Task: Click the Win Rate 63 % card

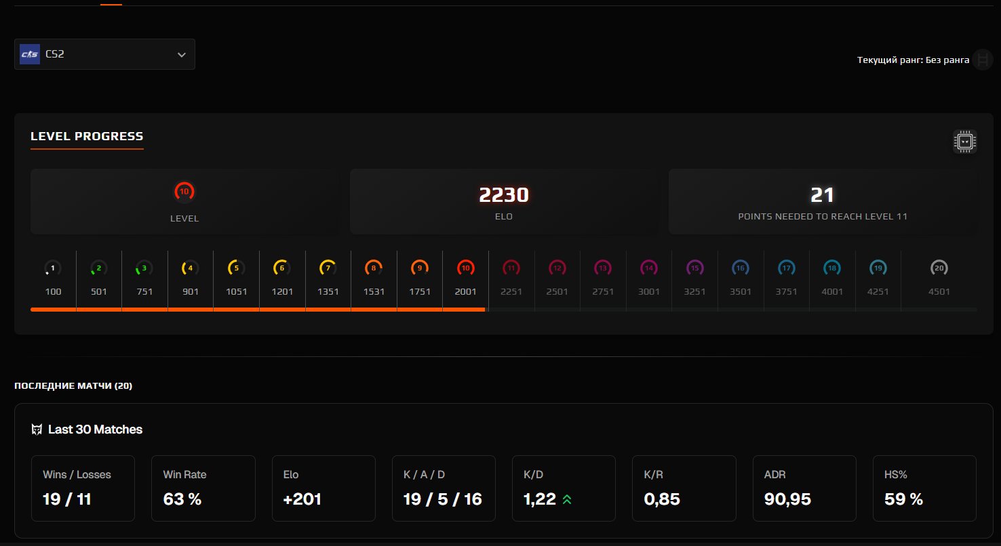Action: pyautogui.click(x=203, y=488)
